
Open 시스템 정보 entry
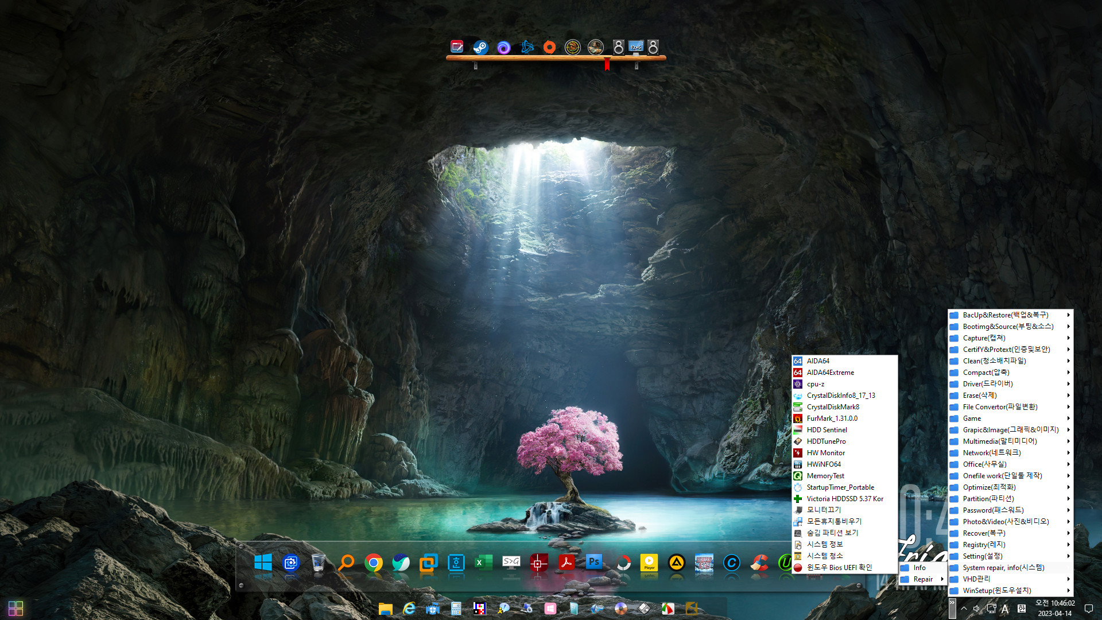click(844, 544)
